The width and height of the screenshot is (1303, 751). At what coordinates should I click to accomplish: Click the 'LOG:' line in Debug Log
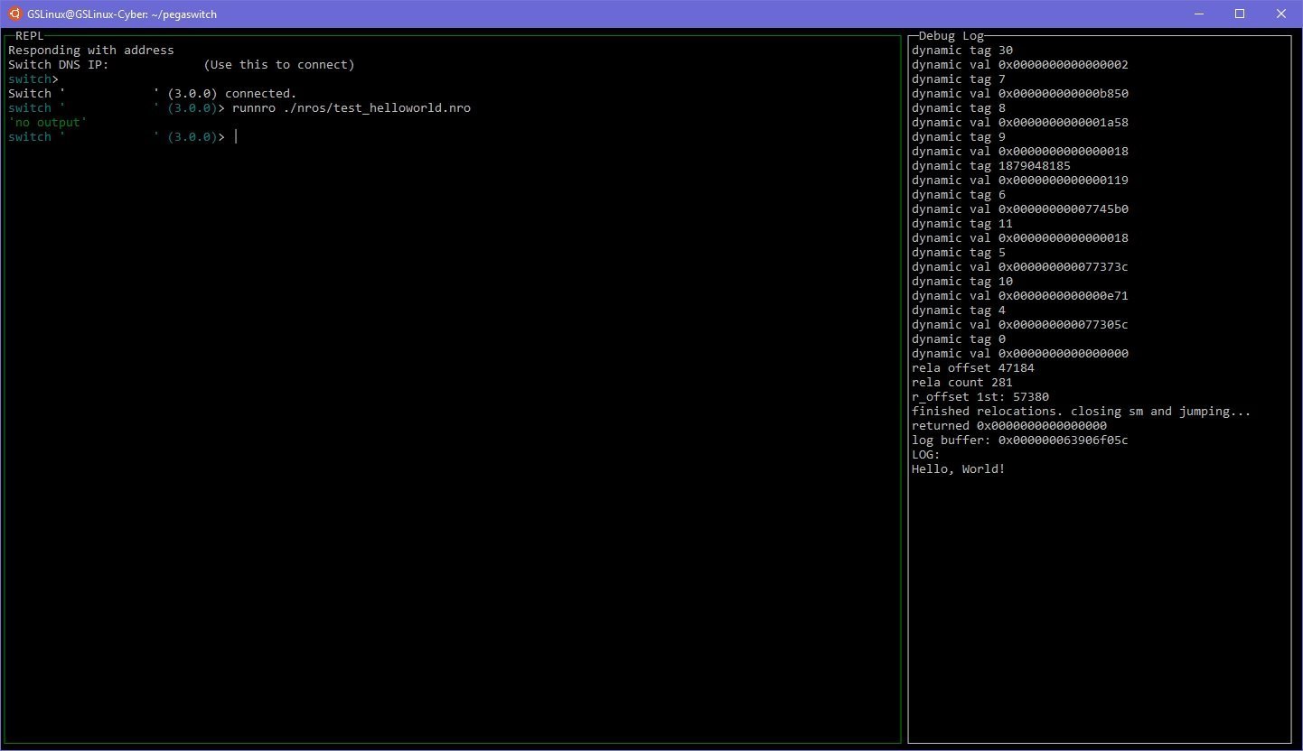[926, 455]
